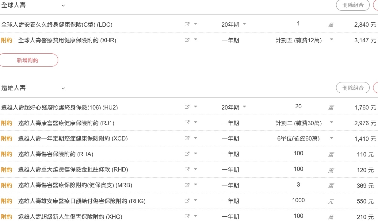Viewport: 378px width, 224px height.
Task: Expand product menu arrow for RHD row
Action: (196, 169)
